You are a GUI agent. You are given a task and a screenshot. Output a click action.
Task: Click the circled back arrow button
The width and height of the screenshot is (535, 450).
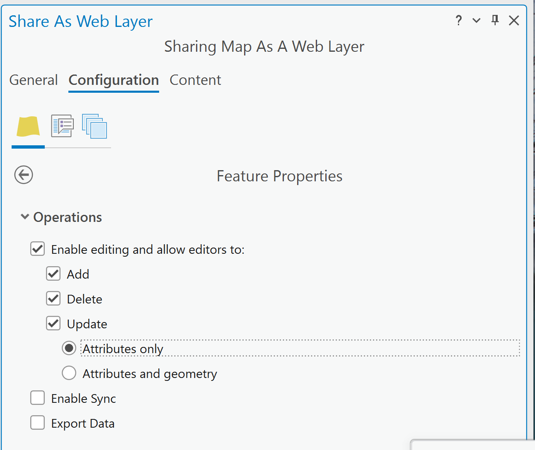click(24, 175)
